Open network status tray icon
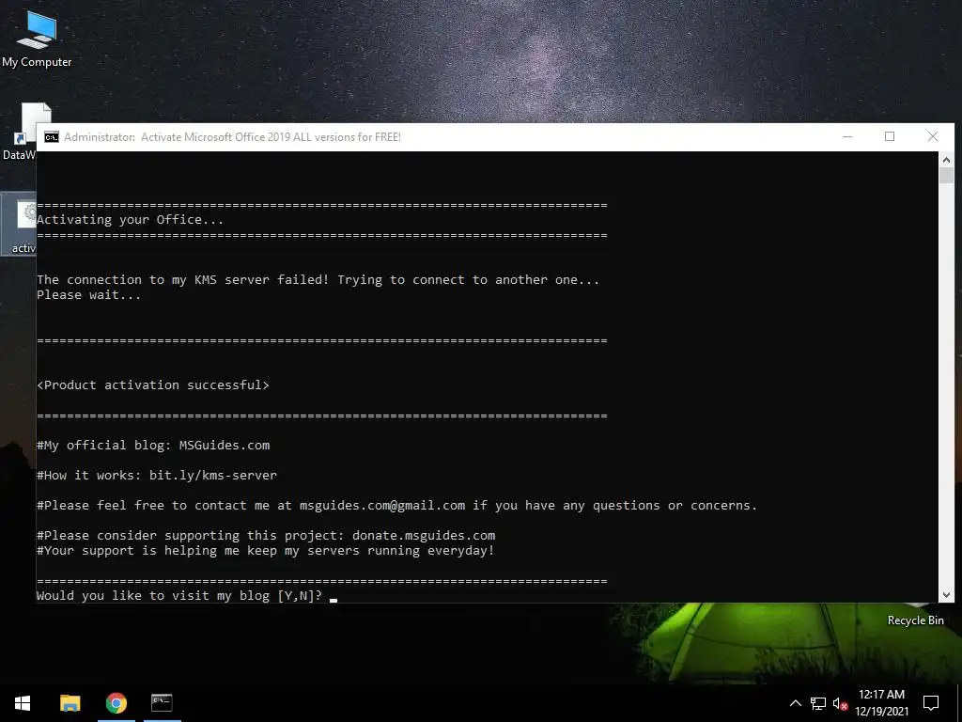Screen dimensions: 962x722 (818, 703)
